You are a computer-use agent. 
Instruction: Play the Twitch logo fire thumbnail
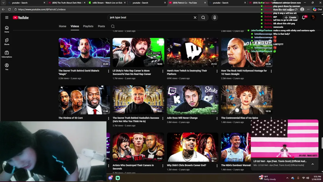[x=193, y=53]
